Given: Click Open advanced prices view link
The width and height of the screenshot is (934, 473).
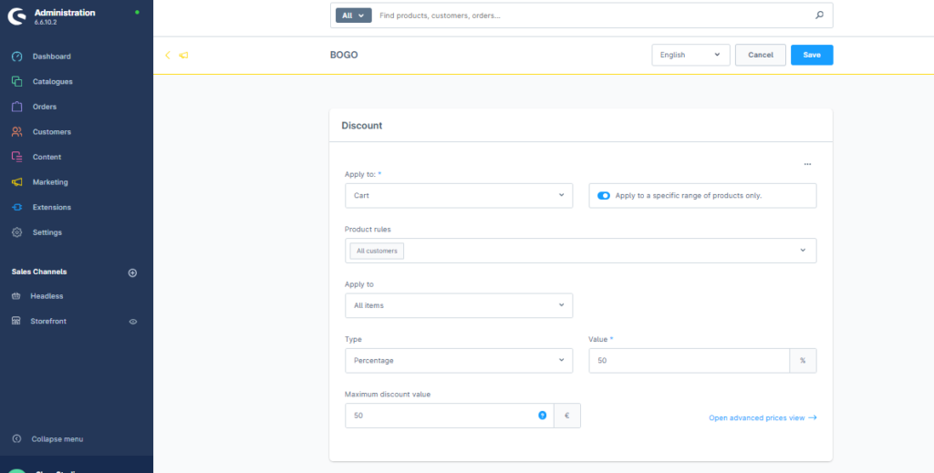Looking at the screenshot, I should click(x=762, y=418).
